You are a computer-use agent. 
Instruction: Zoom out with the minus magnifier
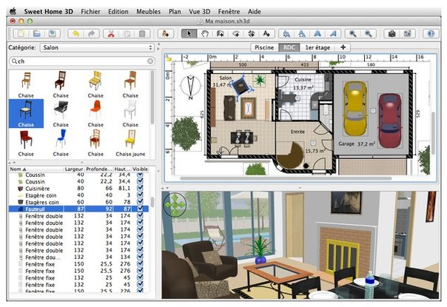tap(369, 33)
